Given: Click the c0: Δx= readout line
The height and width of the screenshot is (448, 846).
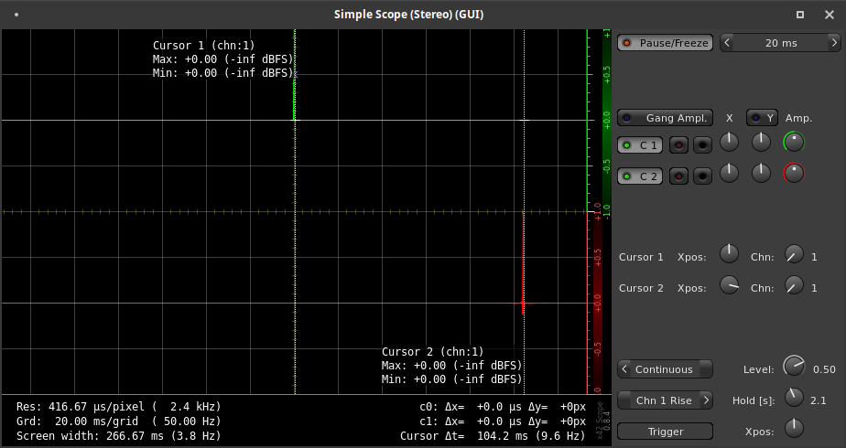Looking at the screenshot, I should (x=503, y=407).
